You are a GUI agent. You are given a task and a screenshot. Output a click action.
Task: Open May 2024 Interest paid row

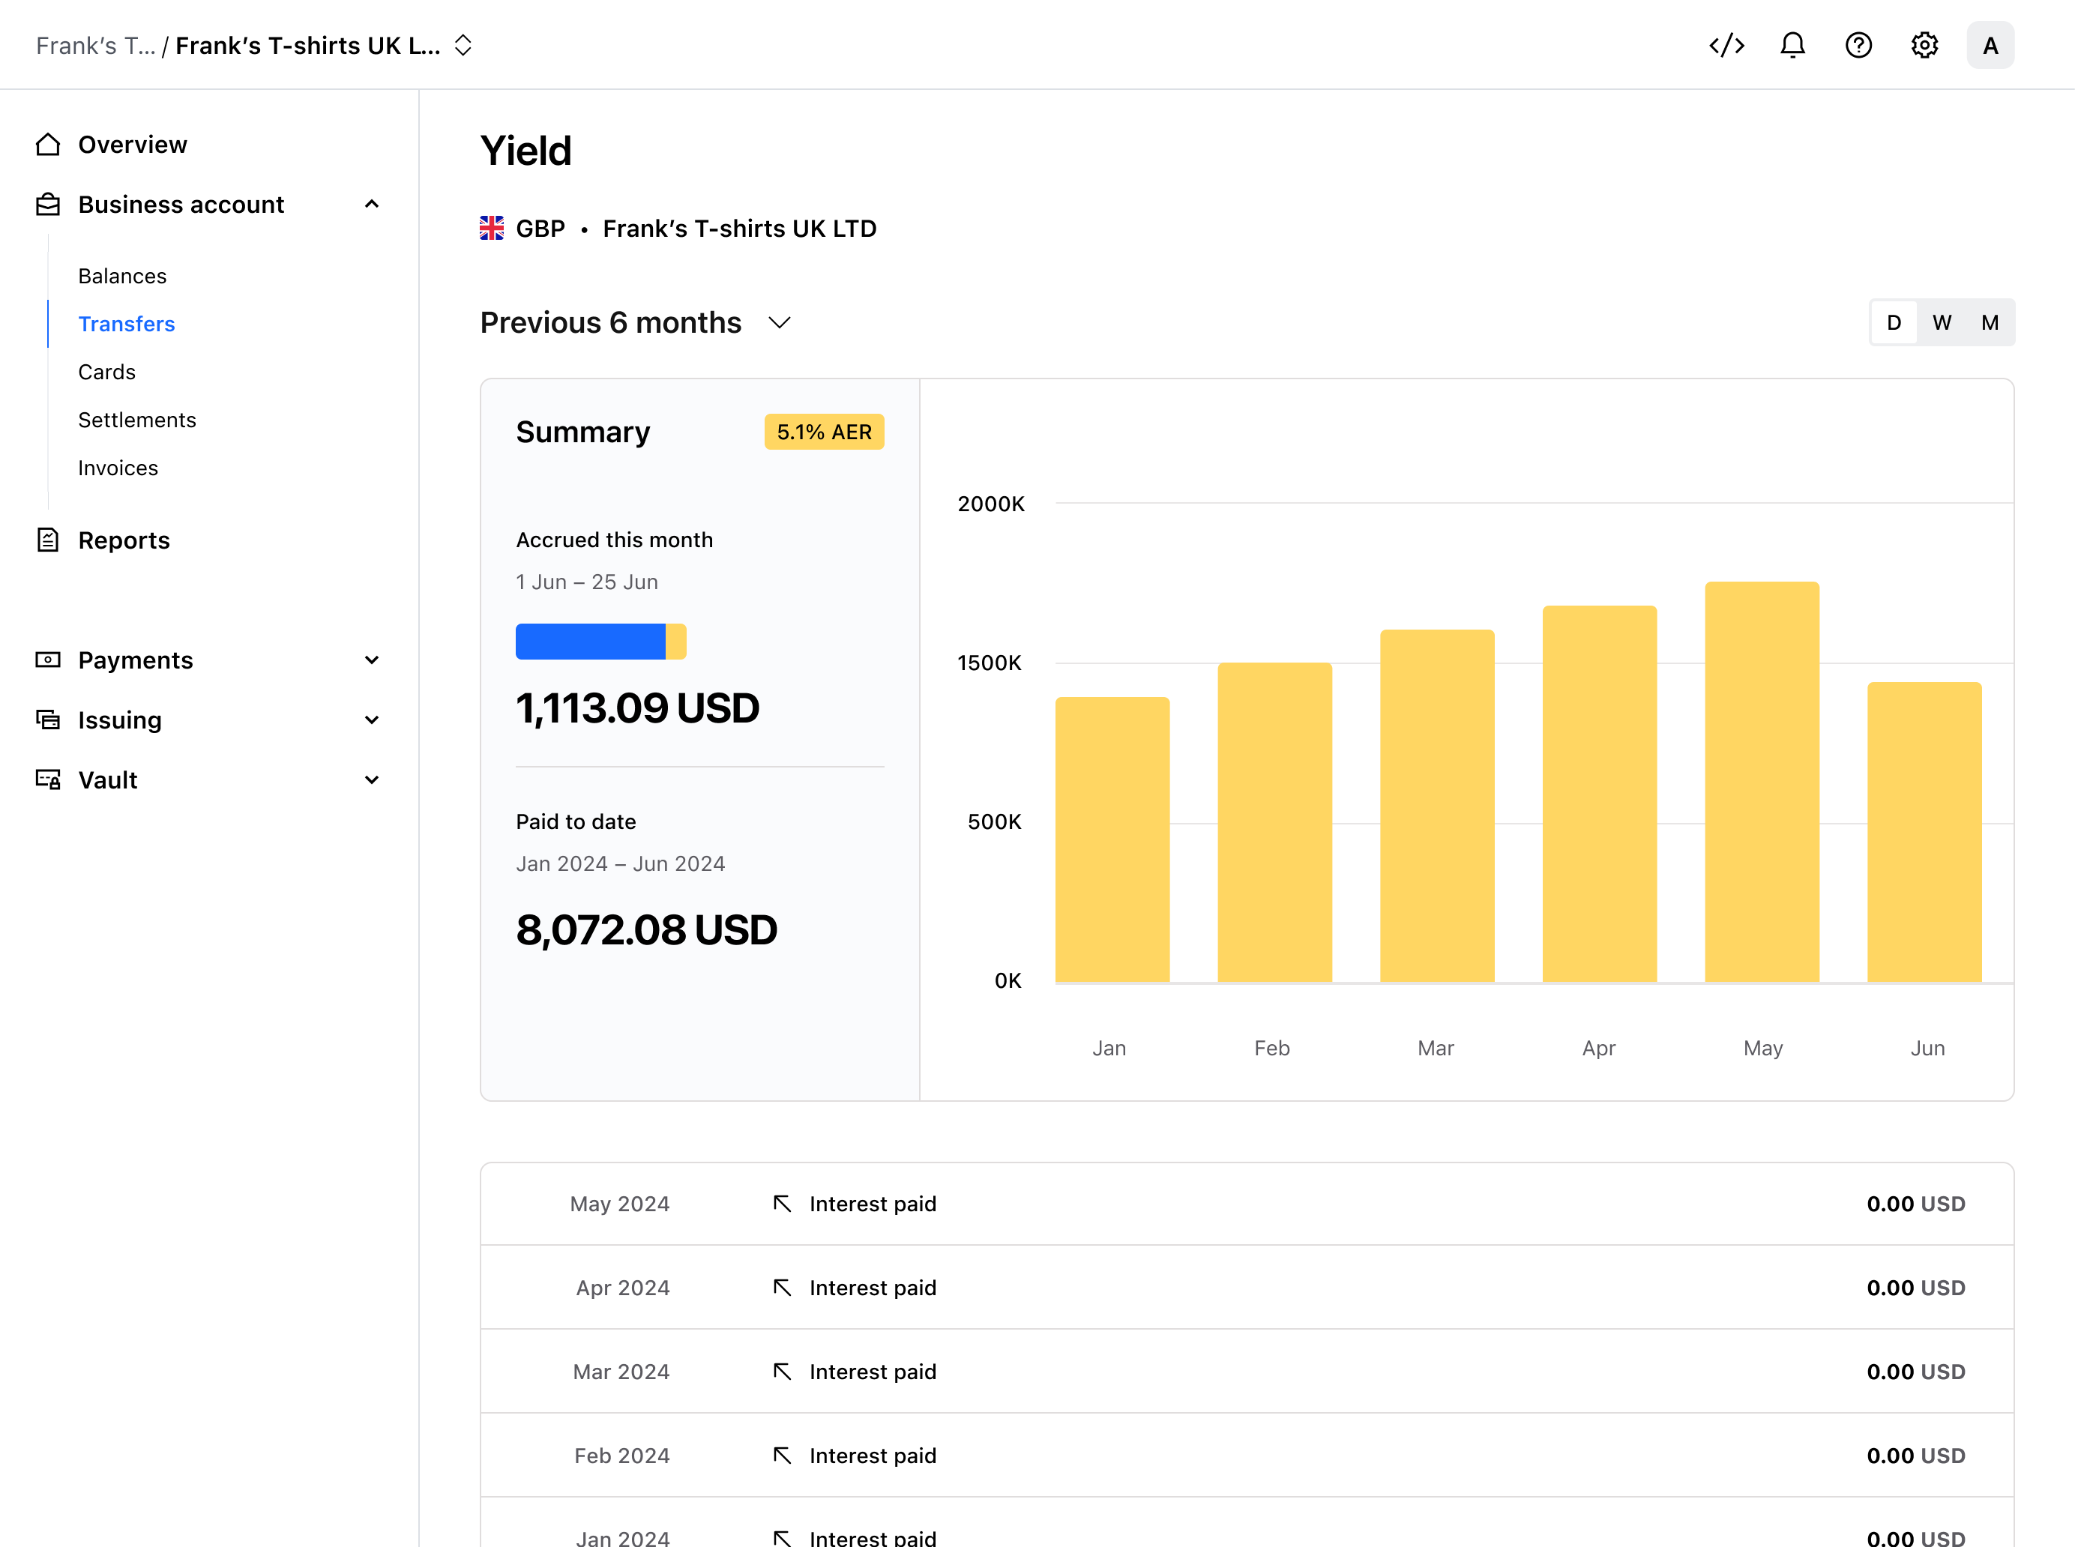(1247, 1204)
